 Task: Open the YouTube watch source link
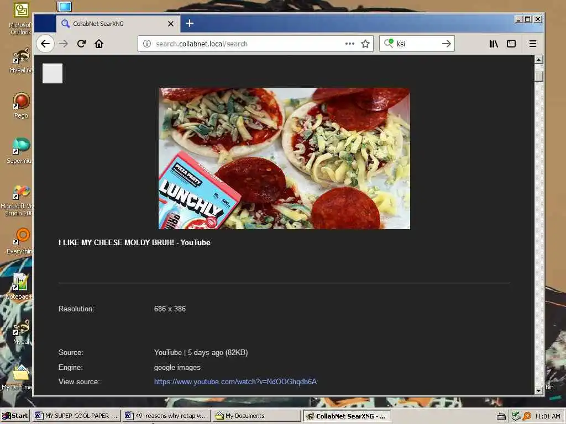[235, 381]
